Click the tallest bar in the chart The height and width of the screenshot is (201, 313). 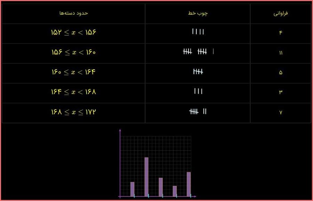tap(146, 177)
